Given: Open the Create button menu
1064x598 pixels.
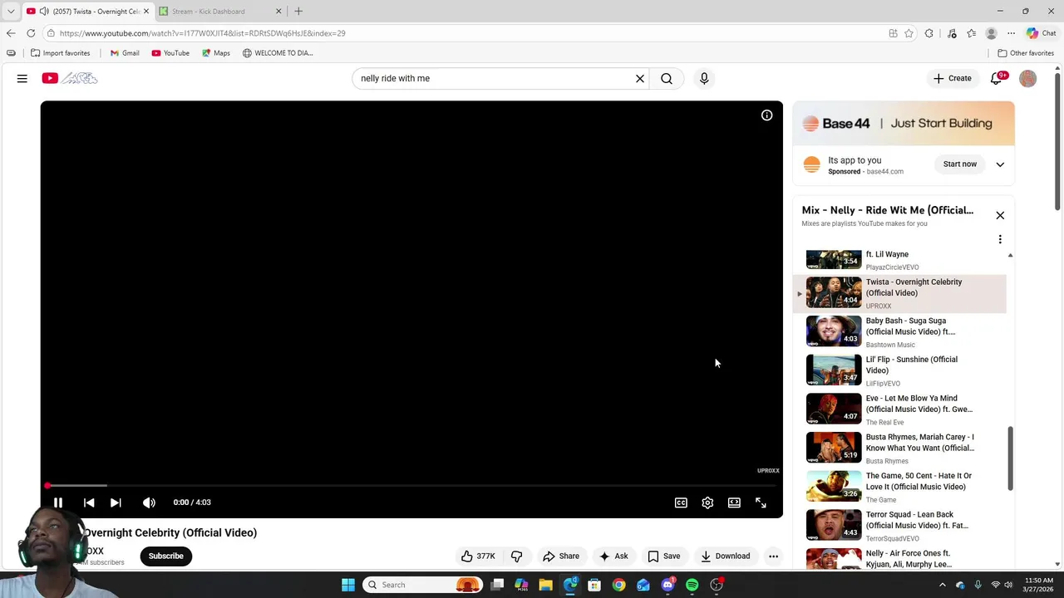Looking at the screenshot, I should coord(953,78).
